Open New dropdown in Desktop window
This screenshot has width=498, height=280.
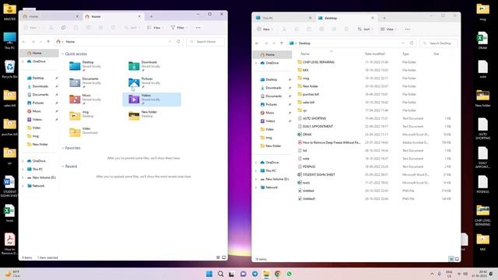265,30
